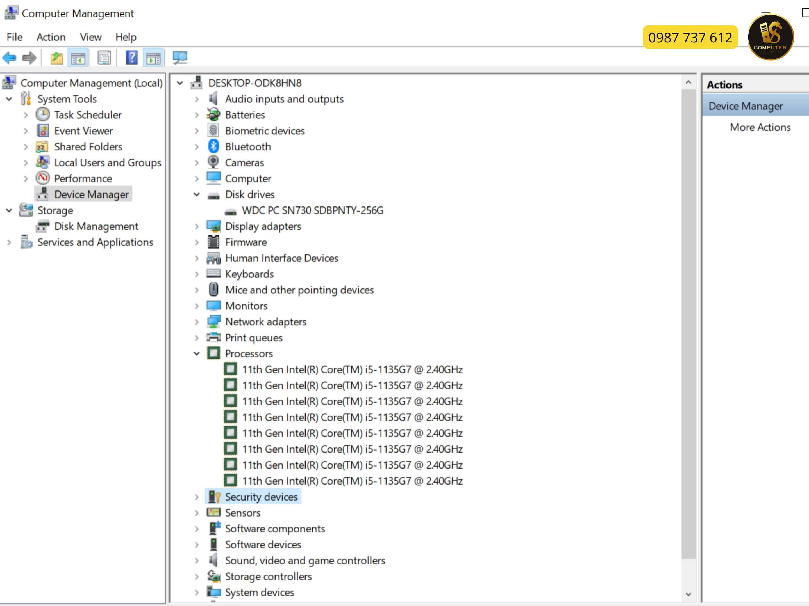This screenshot has width=809, height=606.
Task: Open the Action menu
Action: coord(51,37)
